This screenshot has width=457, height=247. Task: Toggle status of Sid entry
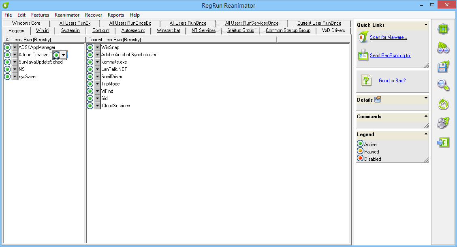click(x=90, y=98)
